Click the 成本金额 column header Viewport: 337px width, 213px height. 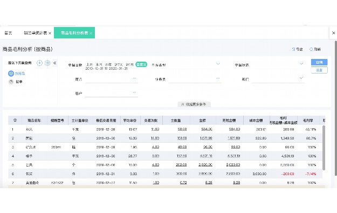pyautogui.click(x=256, y=121)
